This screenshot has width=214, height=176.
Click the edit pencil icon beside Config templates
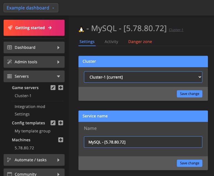pos(53,123)
